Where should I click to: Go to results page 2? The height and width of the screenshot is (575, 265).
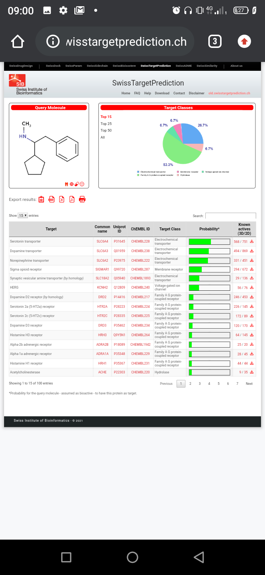[x=190, y=384]
